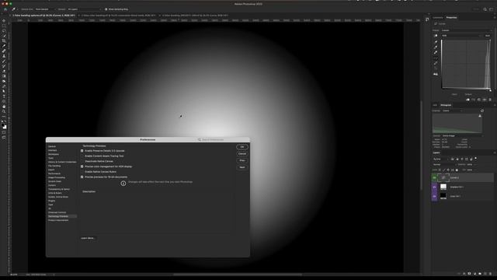Select the Lasso tool
This screenshot has width=497, height=280.
click(x=4, y=31)
